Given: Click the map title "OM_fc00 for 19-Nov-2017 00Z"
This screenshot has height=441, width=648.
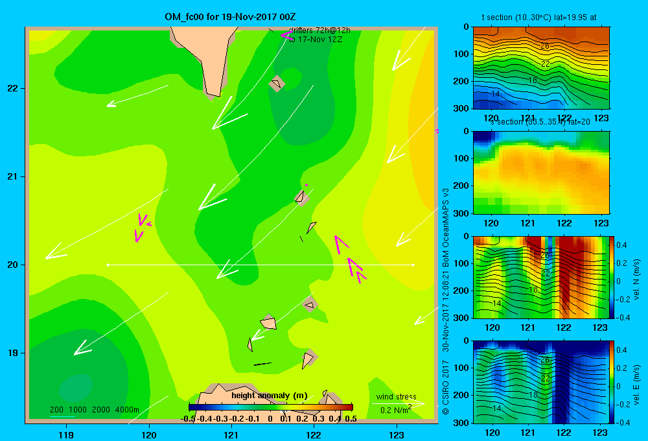Looking at the screenshot, I should point(230,17).
